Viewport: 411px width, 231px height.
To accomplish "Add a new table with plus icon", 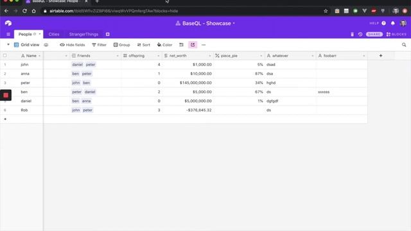I will [108, 34].
